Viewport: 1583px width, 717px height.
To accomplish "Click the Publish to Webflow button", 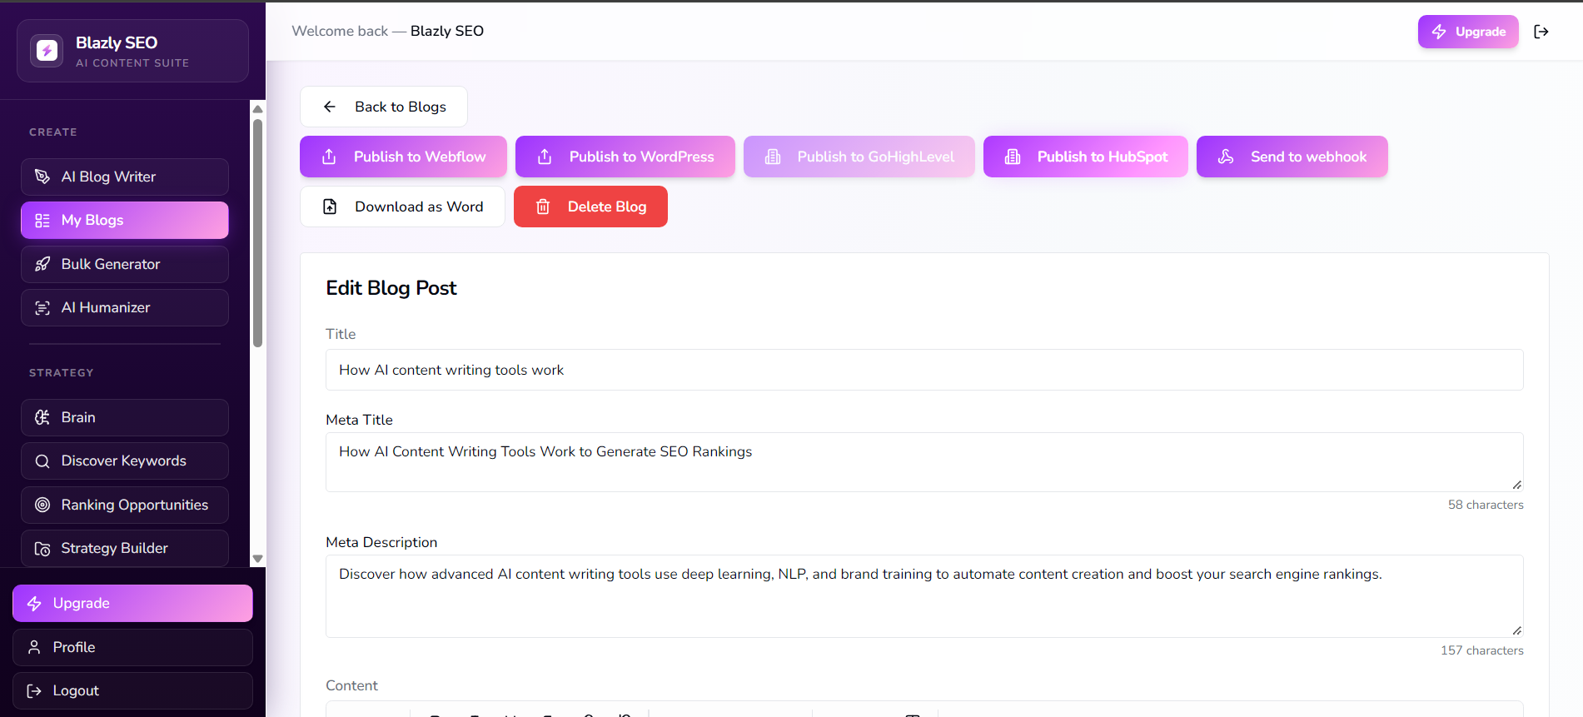I will coord(403,157).
